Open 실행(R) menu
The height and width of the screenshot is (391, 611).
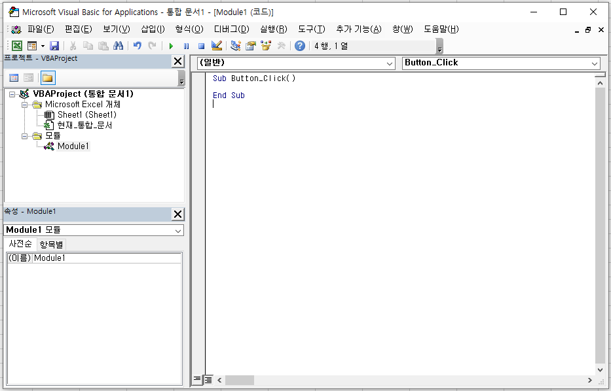tap(274, 29)
